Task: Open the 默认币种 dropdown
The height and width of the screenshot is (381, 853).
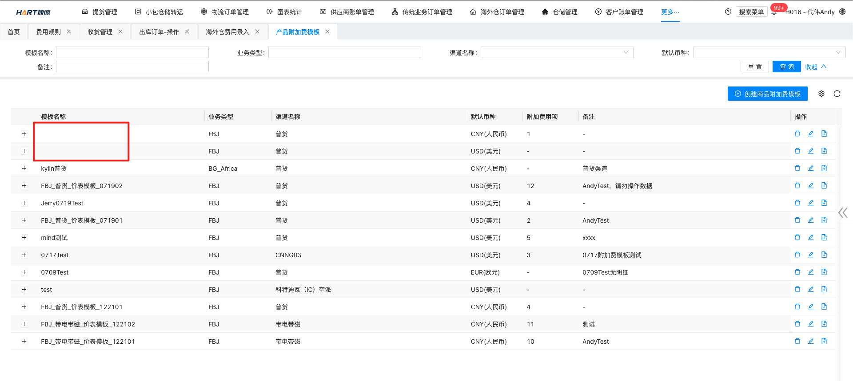Action: 769,53
